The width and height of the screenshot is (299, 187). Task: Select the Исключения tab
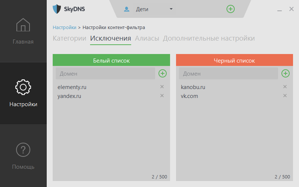[x=111, y=38]
